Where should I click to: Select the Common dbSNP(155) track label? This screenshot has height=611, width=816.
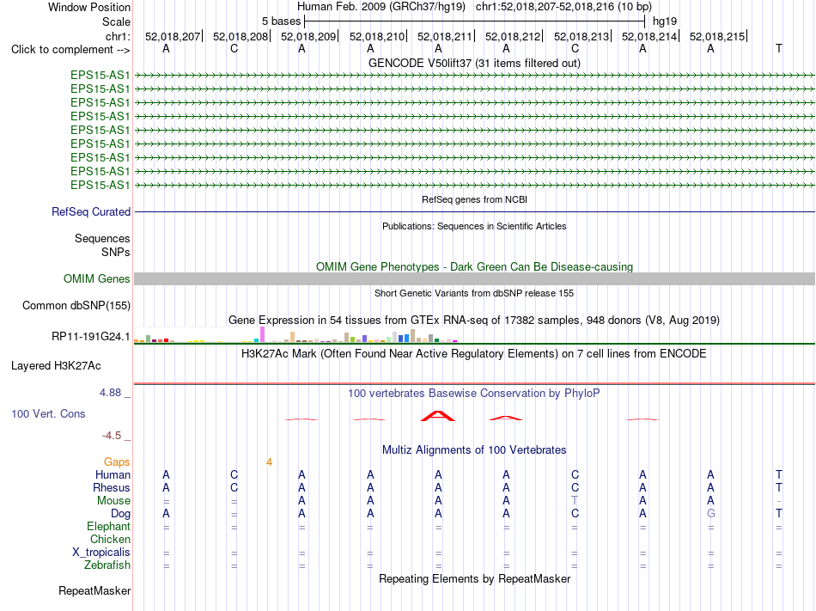click(x=76, y=306)
